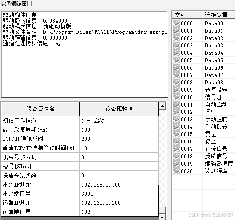This screenshot has height=220, width=235.
Task: Select the 复位 connected variable
Action: click(x=211, y=134)
